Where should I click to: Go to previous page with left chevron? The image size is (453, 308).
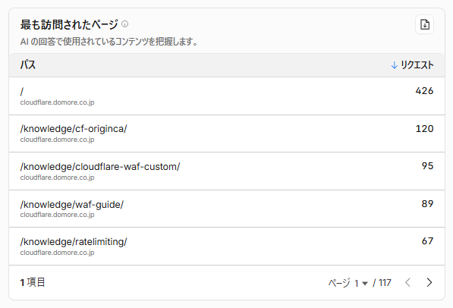tap(407, 282)
